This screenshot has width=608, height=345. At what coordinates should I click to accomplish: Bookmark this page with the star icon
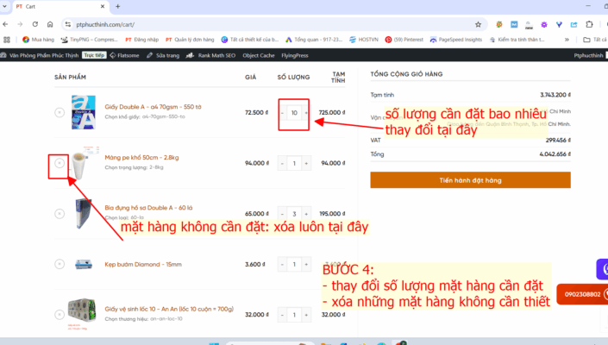click(478, 24)
